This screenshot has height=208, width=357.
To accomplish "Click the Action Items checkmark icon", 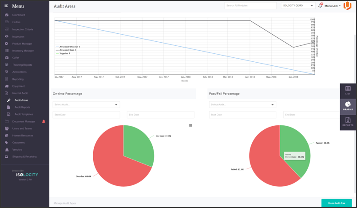I will click(x=7, y=72).
